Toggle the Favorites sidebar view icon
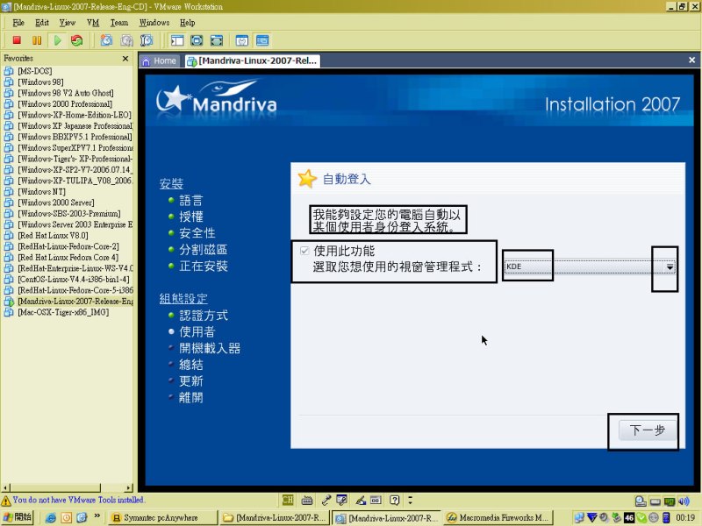 177,40
